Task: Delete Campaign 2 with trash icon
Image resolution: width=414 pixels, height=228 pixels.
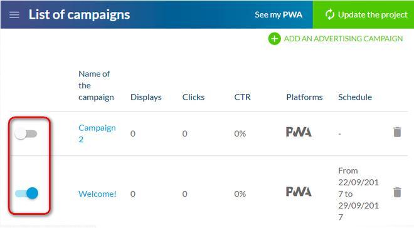Action: click(x=397, y=132)
